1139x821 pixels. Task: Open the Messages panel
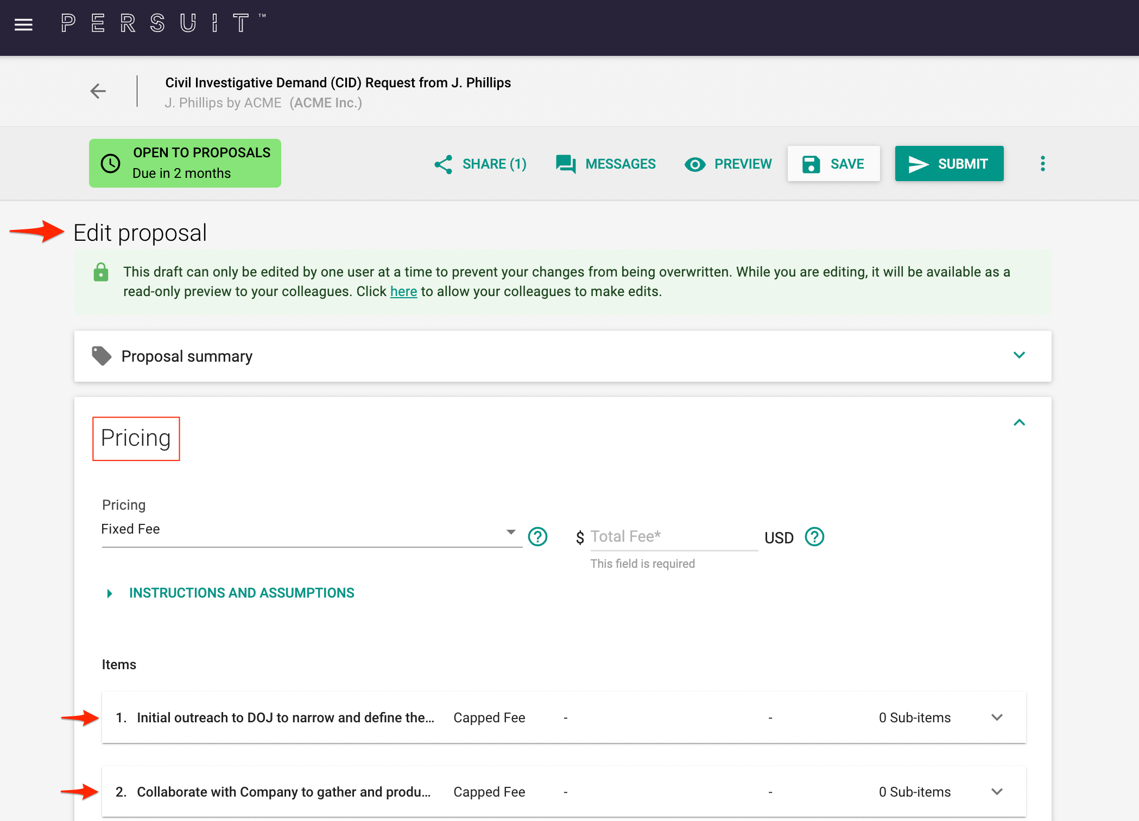(x=606, y=164)
